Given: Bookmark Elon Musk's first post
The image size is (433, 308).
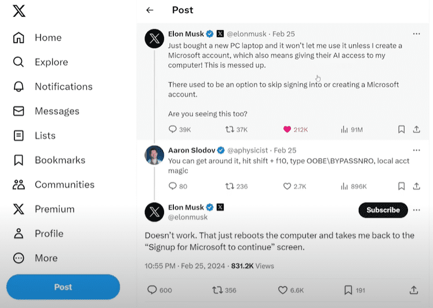Looking at the screenshot, I should click(x=401, y=130).
